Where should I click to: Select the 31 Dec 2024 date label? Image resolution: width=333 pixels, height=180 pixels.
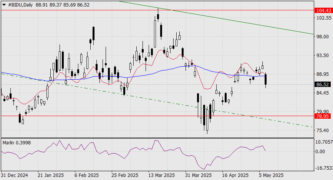click(x=14, y=175)
